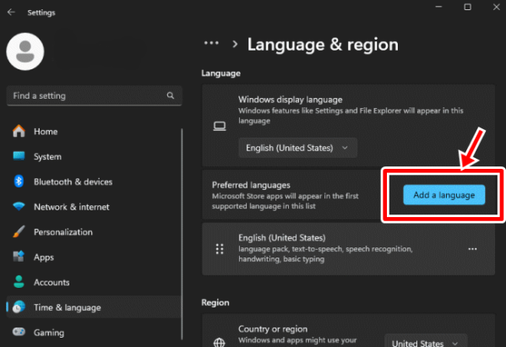506x347 pixels.
Task: Click the back arrow in Settings header
Action: click(11, 13)
